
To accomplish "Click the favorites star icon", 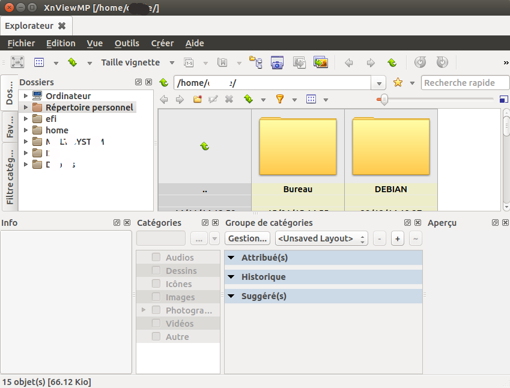I will [397, 83].
